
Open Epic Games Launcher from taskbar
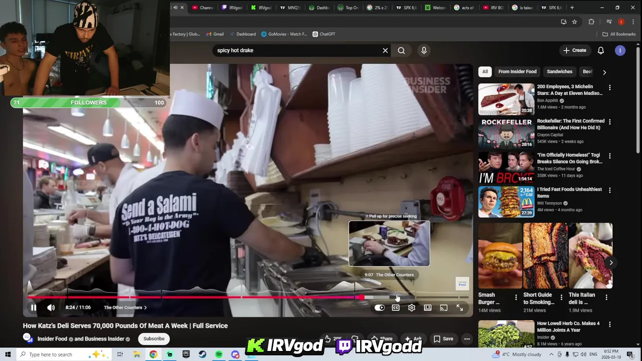tap(186, 354)
